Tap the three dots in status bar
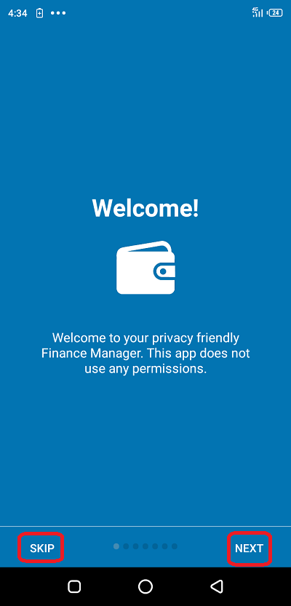291x606 pixels. coord(58,13)
